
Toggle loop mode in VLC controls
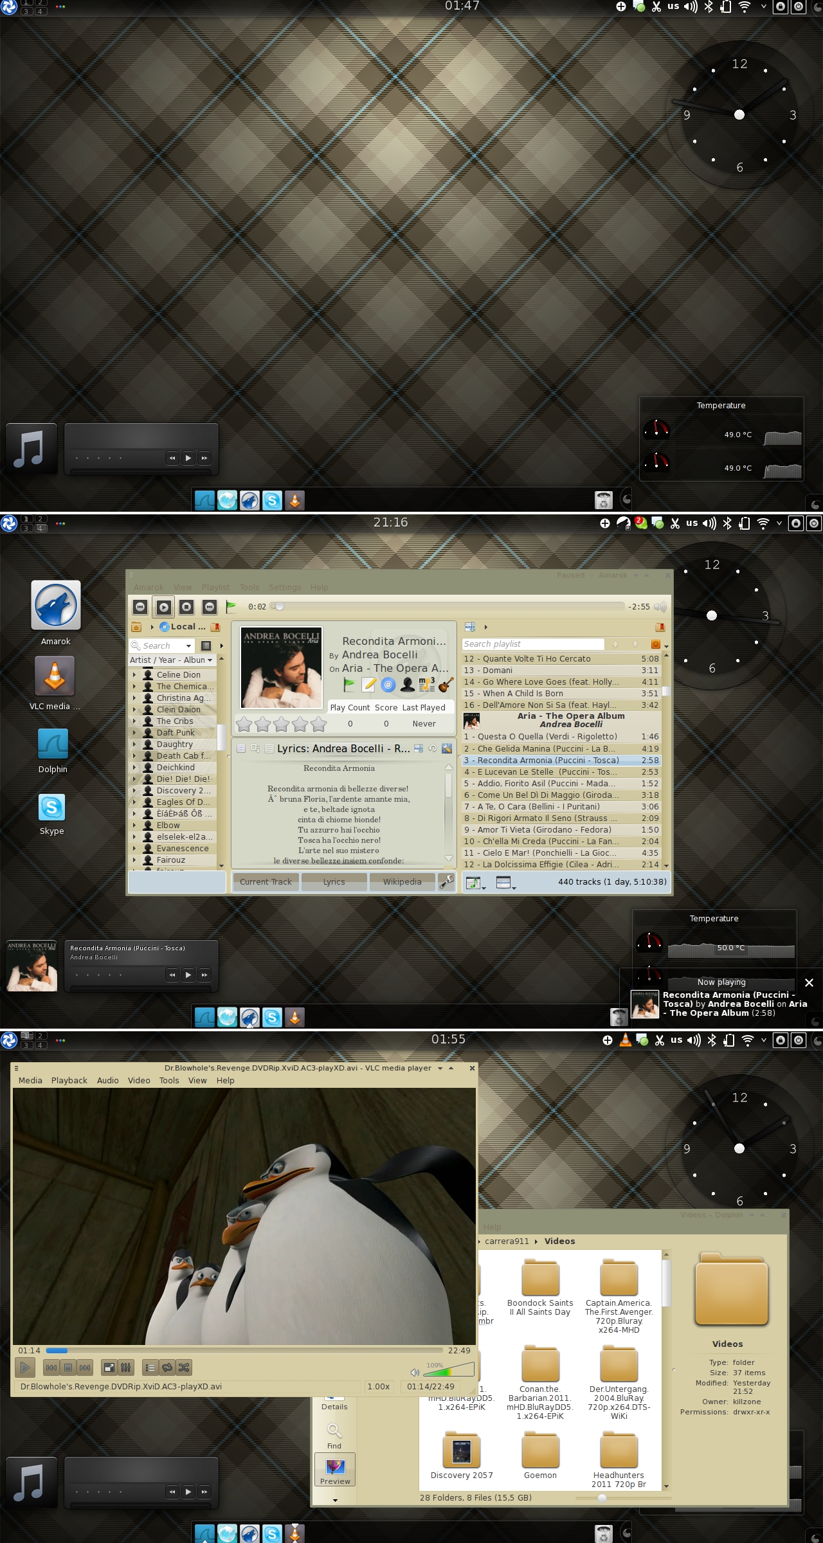pyautogui.click(x=167, y=1367)
